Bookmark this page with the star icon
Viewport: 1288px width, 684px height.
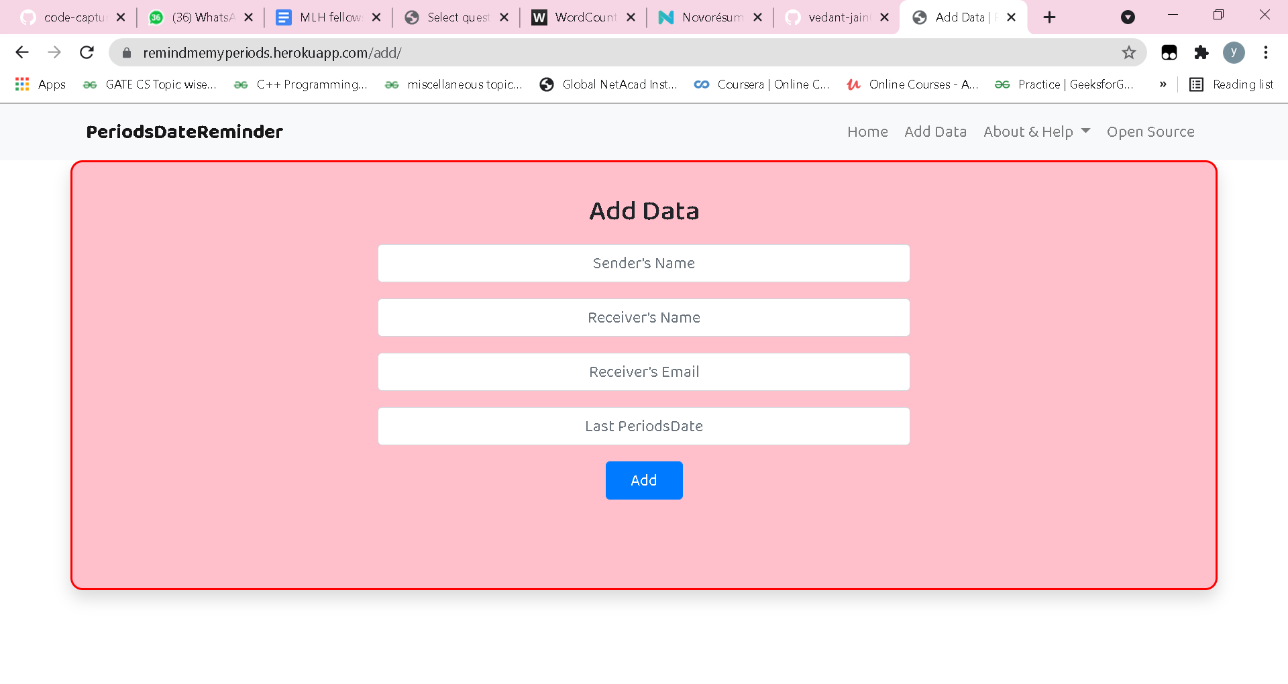(1129, 52)
